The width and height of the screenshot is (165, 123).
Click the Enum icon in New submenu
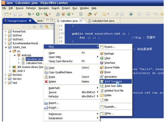tap(102, 72)
